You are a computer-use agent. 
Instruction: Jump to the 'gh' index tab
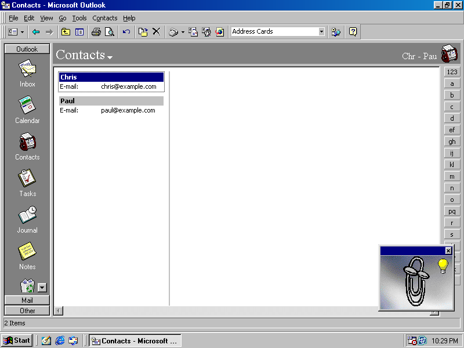click(452, 142)
